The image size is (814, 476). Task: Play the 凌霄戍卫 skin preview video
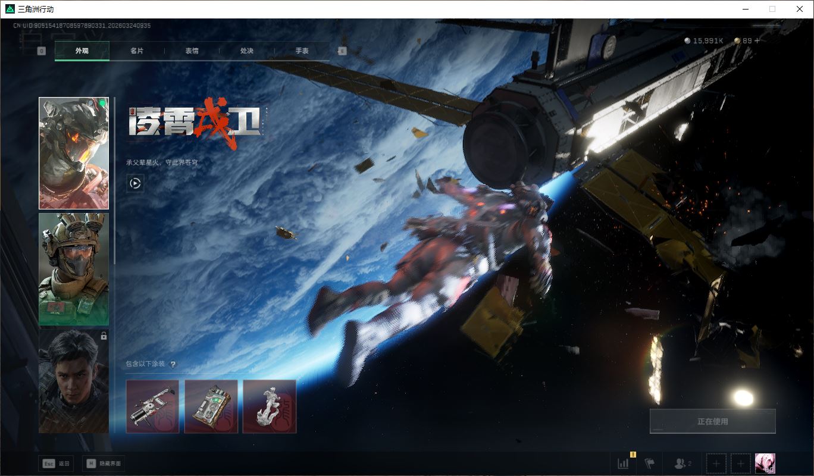pyautogui.click(x=135, y=183)
